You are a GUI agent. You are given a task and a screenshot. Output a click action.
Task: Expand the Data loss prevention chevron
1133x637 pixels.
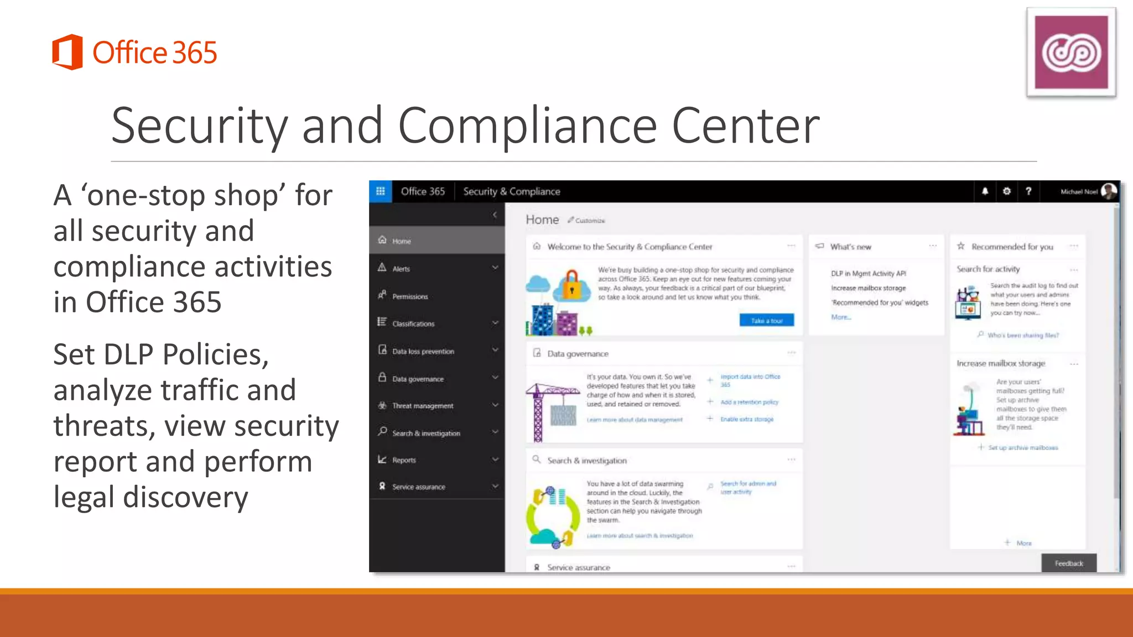[495, 350]
